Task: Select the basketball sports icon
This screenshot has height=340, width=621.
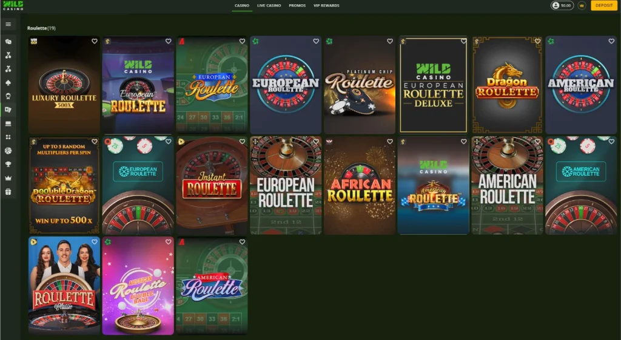Action: (x=8, y=151)
